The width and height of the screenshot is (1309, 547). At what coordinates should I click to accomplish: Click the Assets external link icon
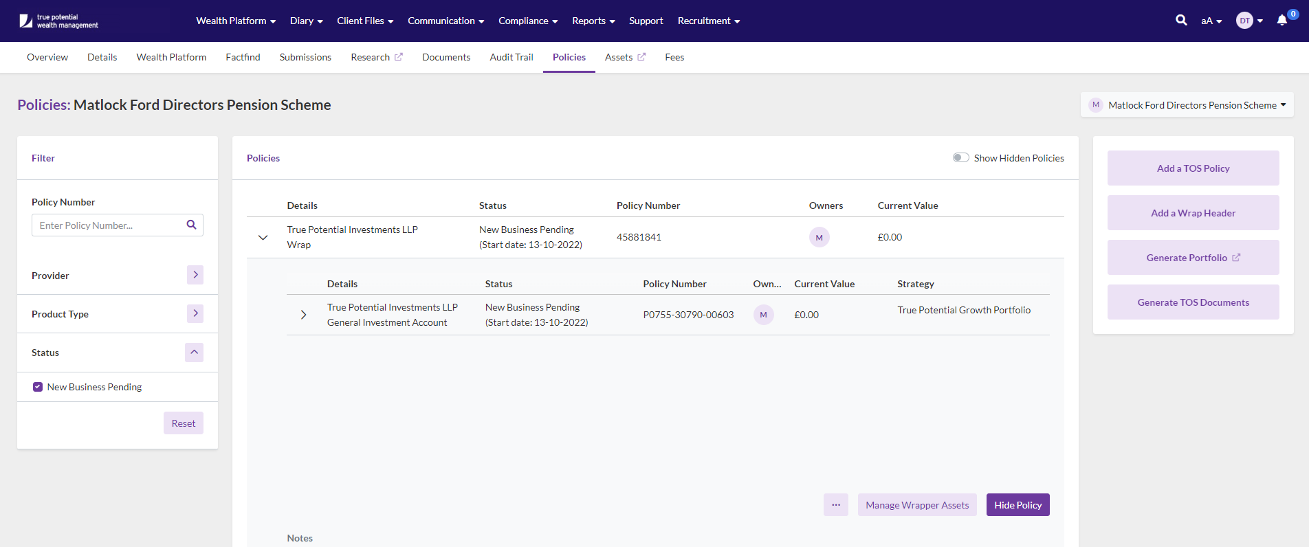coord(641,57)
